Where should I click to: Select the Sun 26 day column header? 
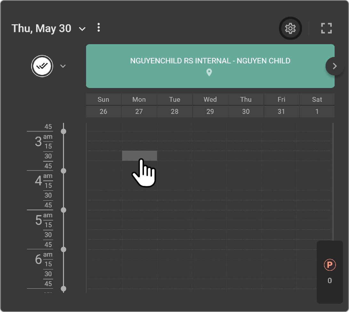click(103, 106)
